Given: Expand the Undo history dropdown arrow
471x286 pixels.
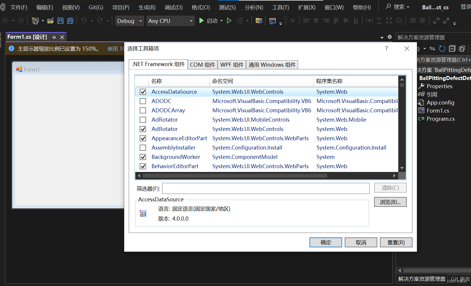Looking at the screenshot, I should [x=92, y=21].
